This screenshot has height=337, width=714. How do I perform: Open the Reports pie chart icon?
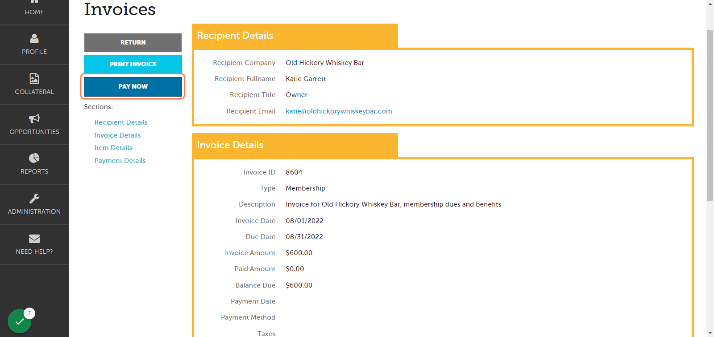(x=34, y=158)
